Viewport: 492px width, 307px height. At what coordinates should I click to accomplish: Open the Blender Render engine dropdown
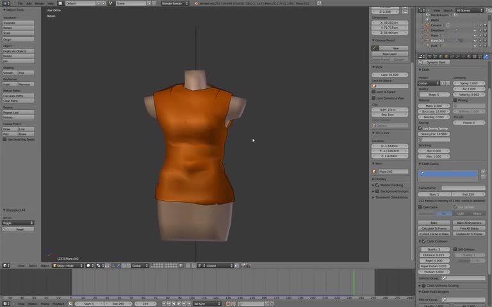coord(175,3)
